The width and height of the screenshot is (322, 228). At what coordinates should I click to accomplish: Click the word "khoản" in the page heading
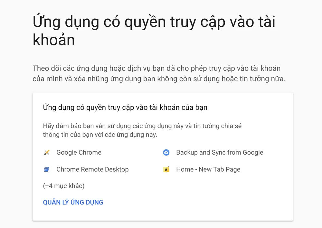tap(54, 40)
